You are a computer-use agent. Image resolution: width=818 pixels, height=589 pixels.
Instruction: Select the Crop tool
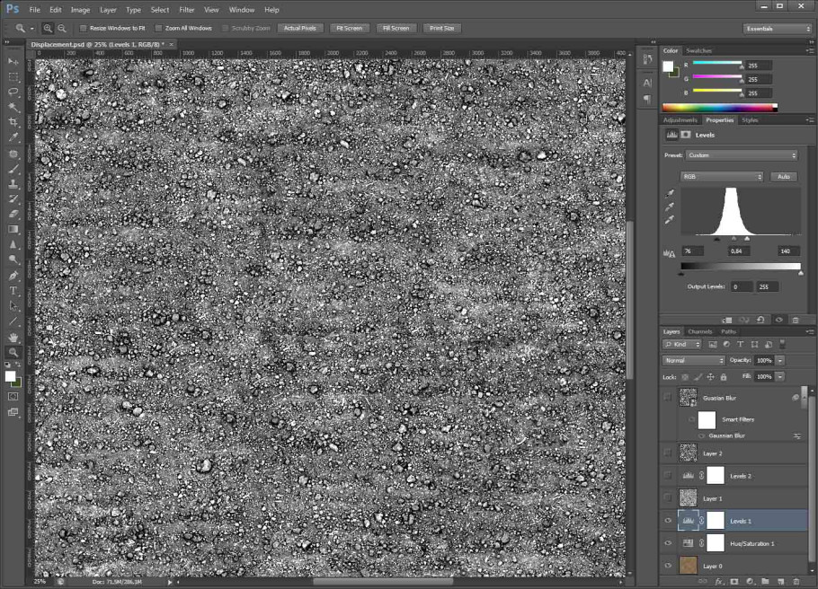tap(13, 121)
